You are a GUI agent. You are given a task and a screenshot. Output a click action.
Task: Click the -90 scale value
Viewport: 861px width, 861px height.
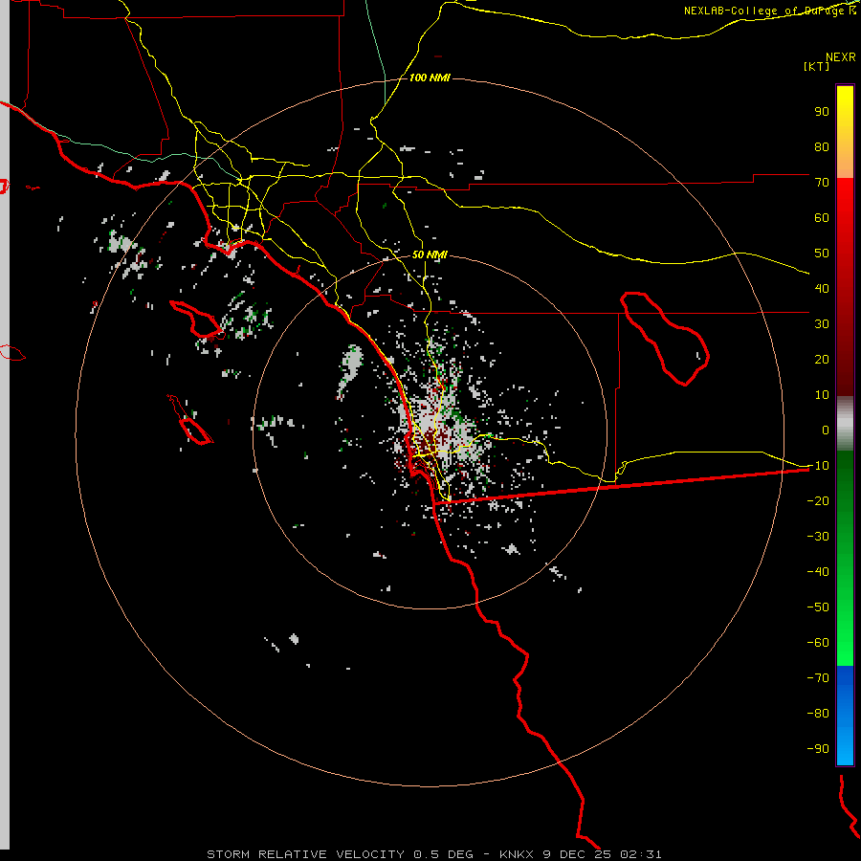coord(818,748)
